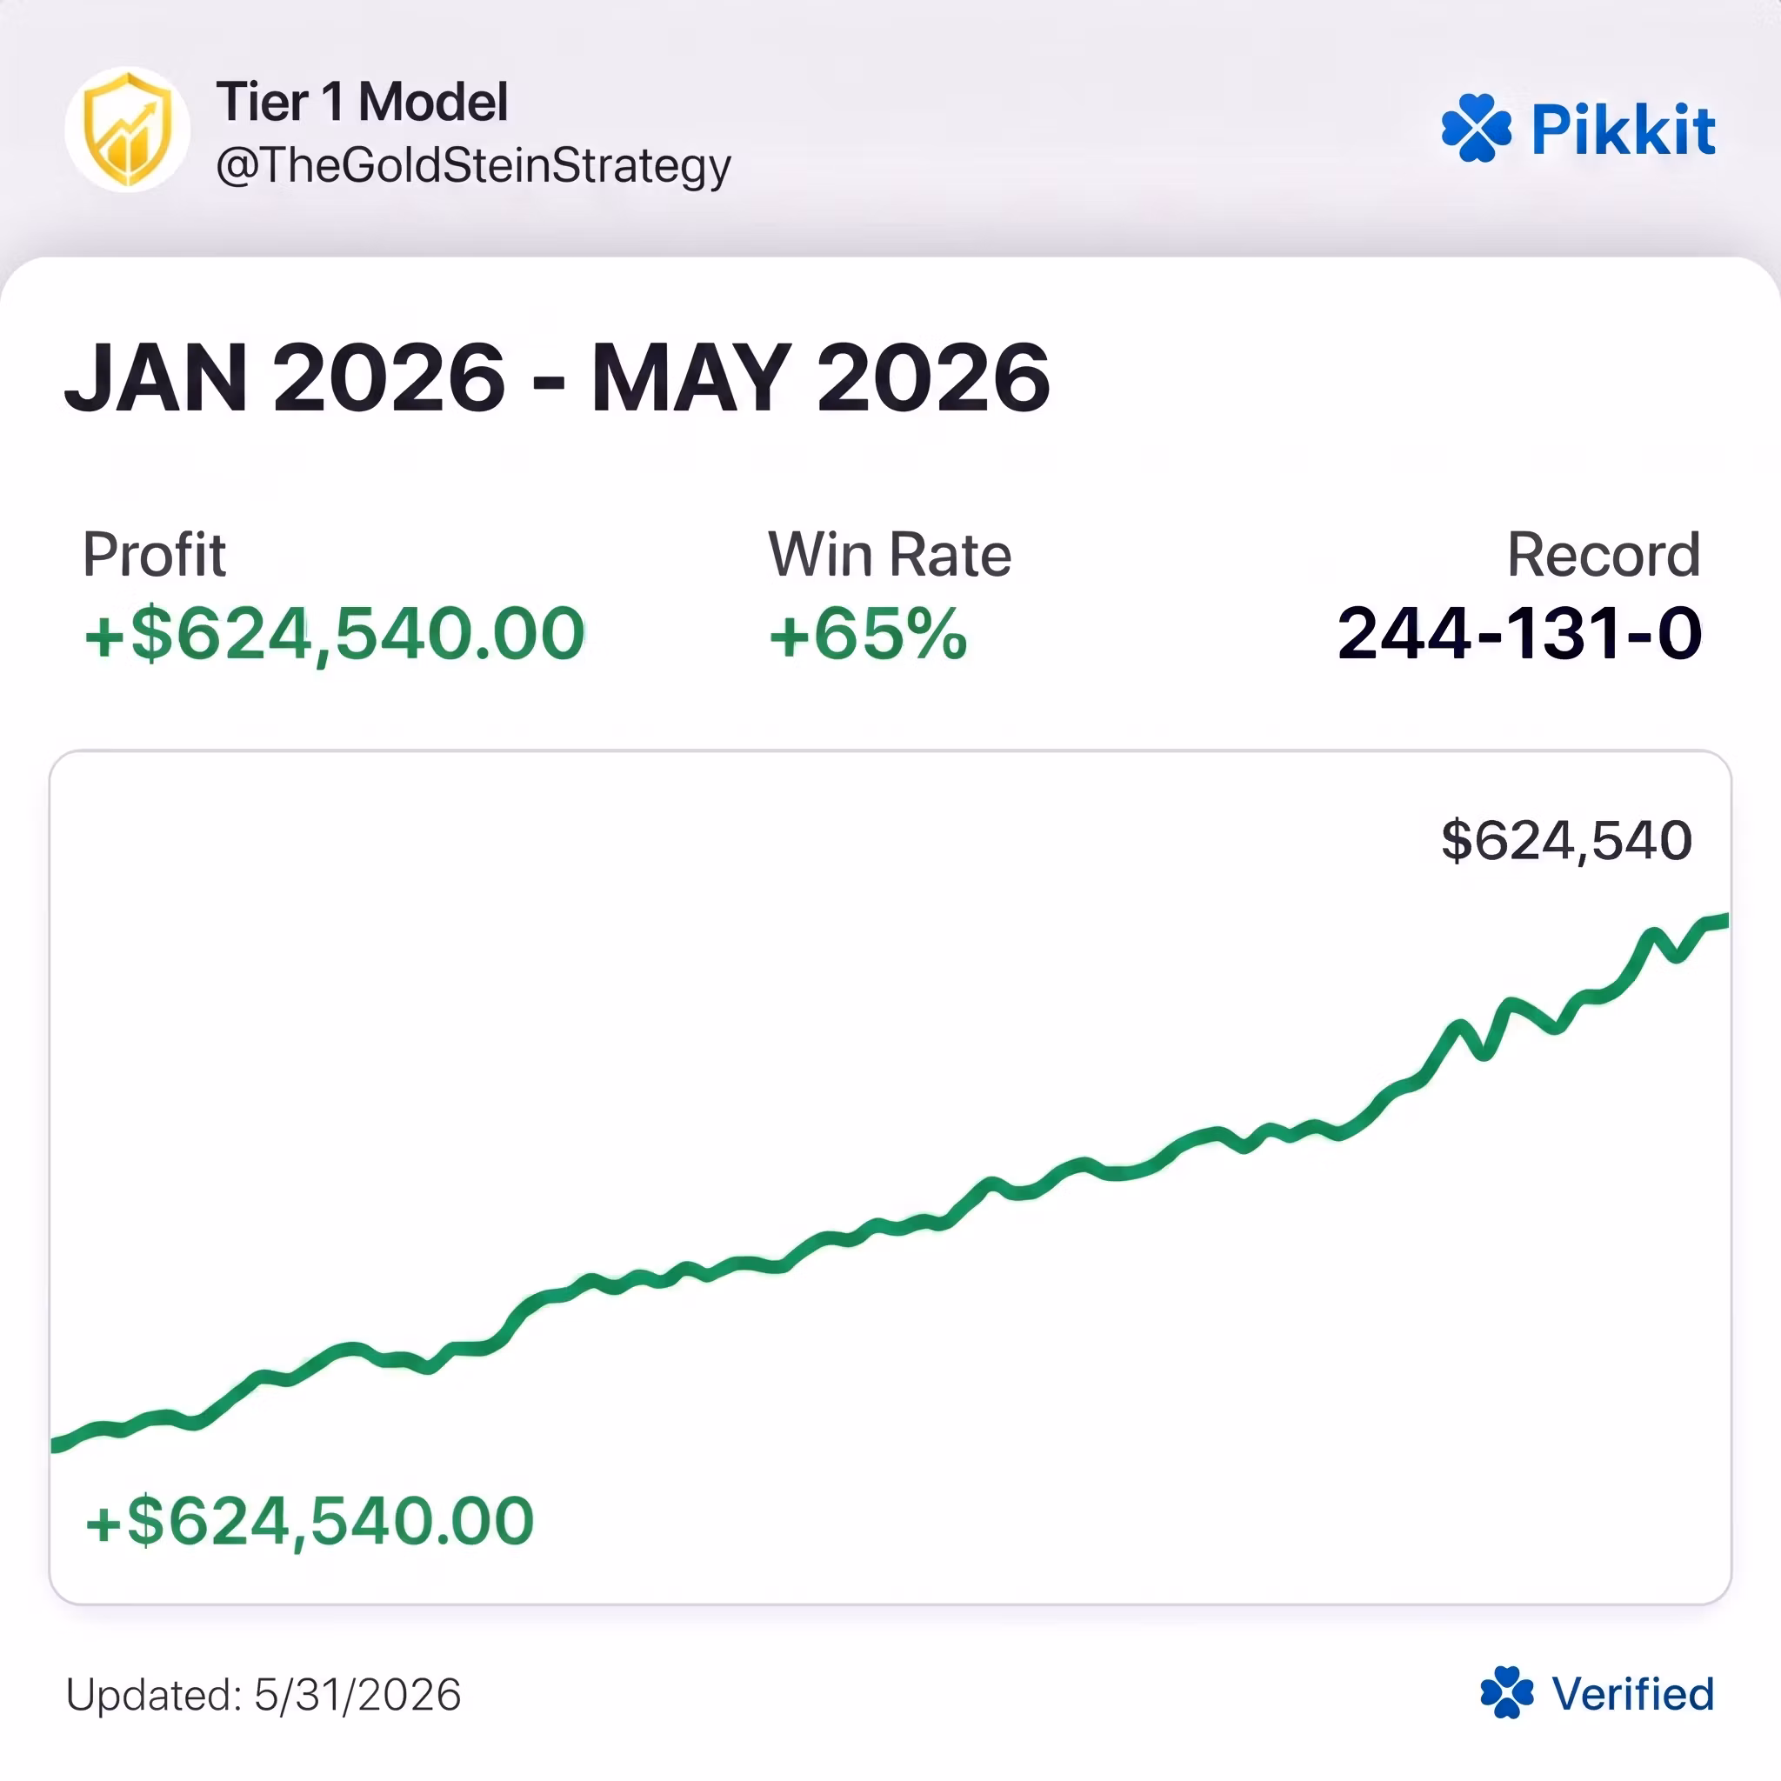
Task: Click the gold shield profile avatar
Action: (127, 129)
